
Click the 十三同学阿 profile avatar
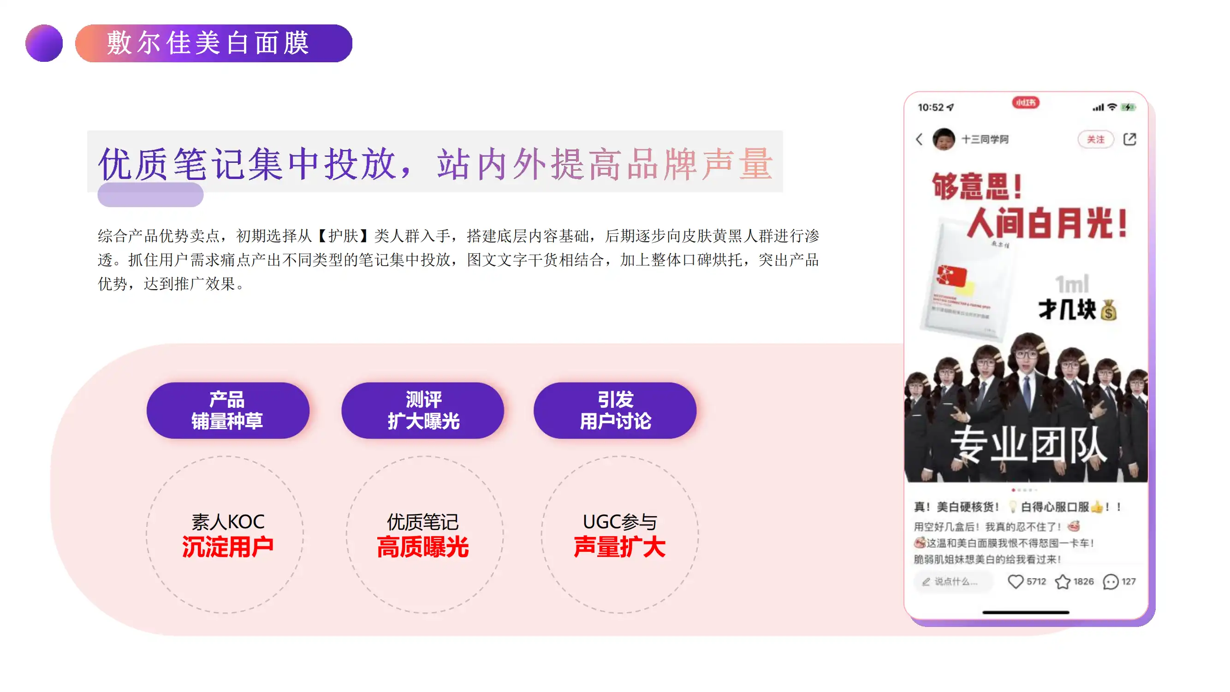tap(944, 139)
